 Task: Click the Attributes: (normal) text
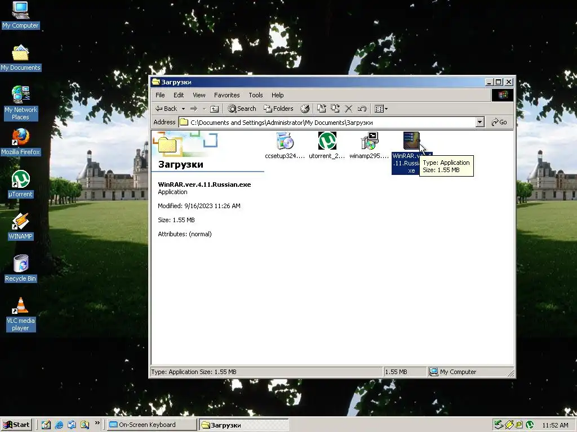(x=185, y=234)
